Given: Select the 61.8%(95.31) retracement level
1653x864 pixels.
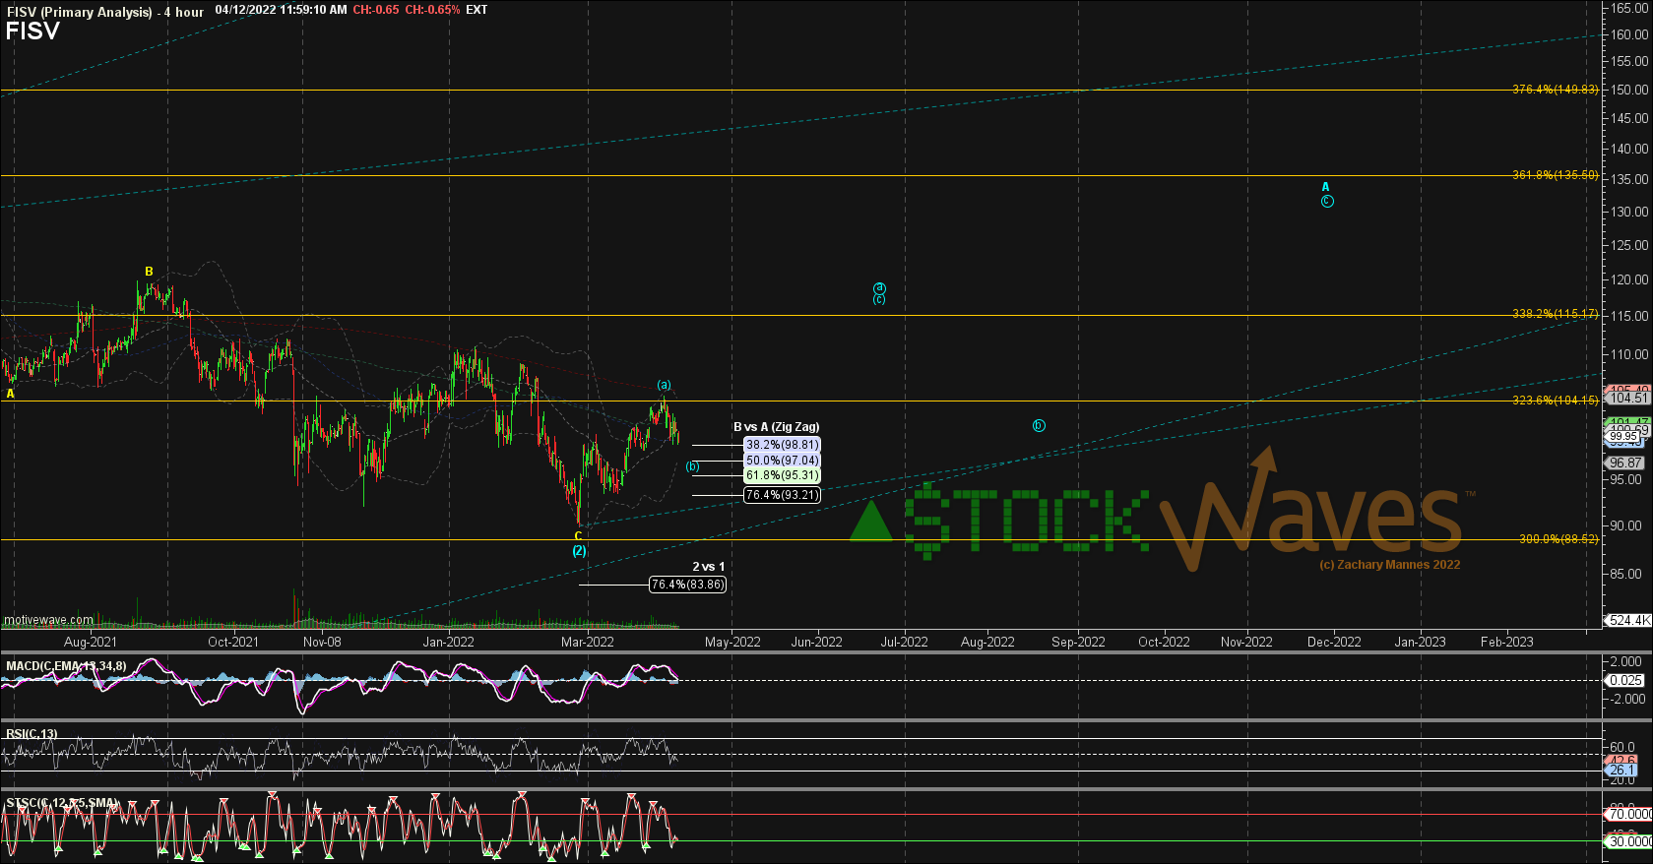Looking at the screenshot, I should (782, 475).
